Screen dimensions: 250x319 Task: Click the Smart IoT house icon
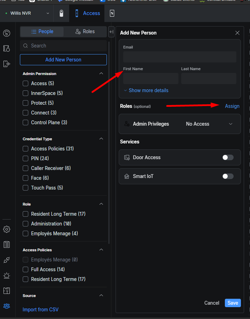127,176
